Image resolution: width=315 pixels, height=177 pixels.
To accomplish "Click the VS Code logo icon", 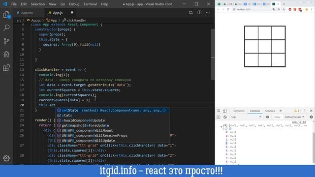I will (x=5, y=4).
